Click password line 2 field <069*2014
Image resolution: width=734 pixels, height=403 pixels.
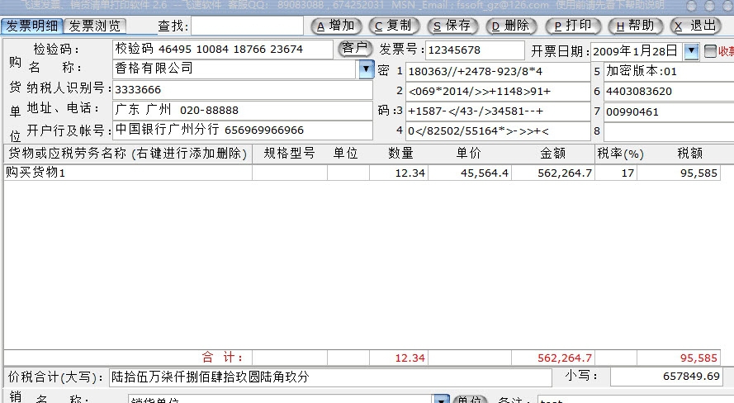point(498,92)
